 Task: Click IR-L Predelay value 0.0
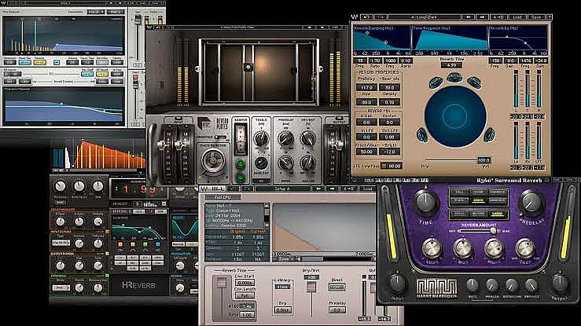pyautogui.click(x=336, y=310)
